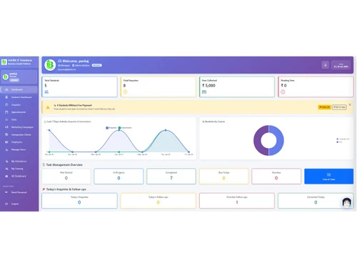Click the Enquiries icon in sidebar

point(6,105)
